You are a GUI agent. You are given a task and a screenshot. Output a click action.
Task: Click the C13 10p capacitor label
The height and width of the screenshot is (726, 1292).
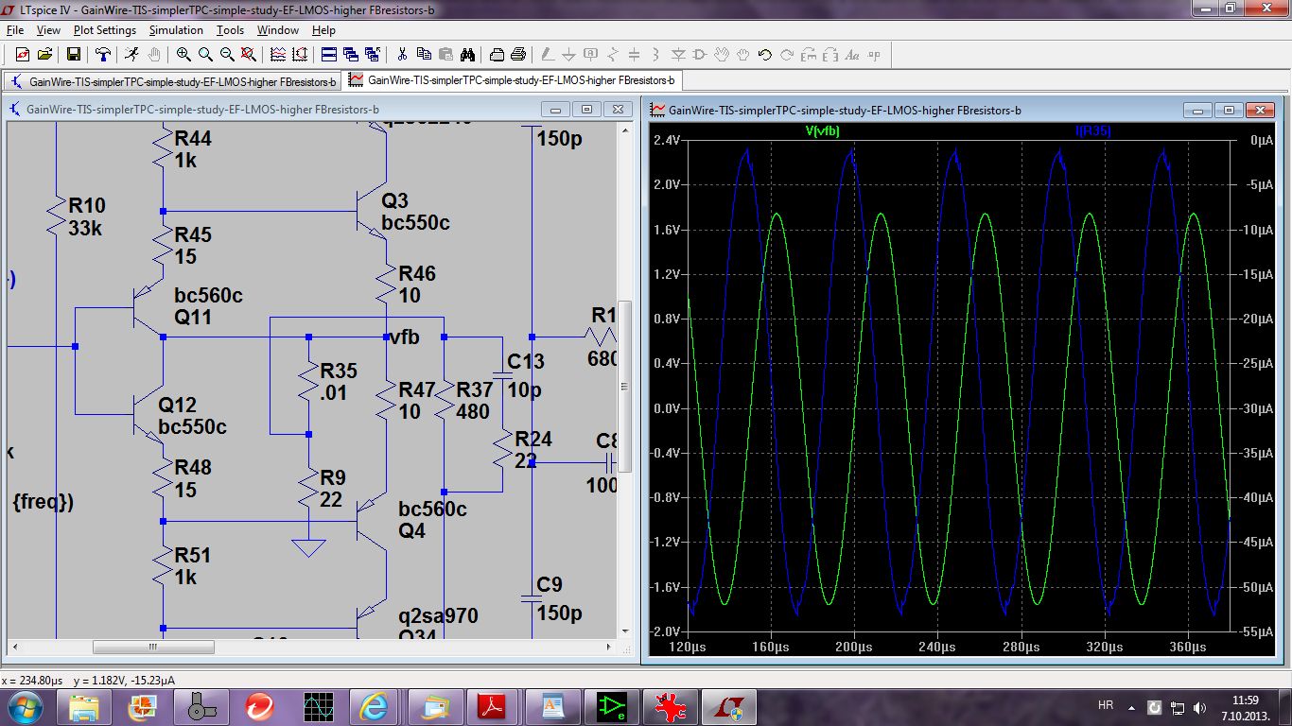(x=526, y=374)
